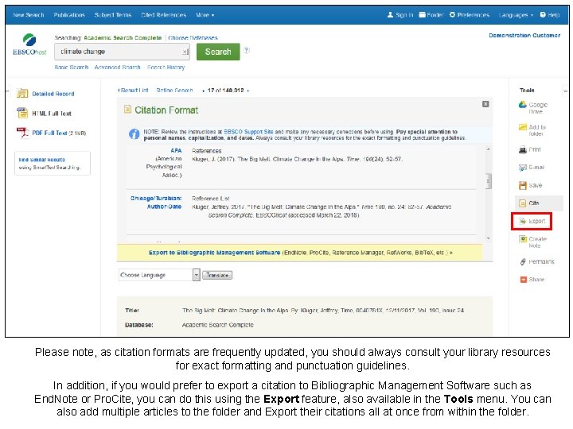Add the article to folder
This screenshot has width=573, height=429.
(524, 127)
